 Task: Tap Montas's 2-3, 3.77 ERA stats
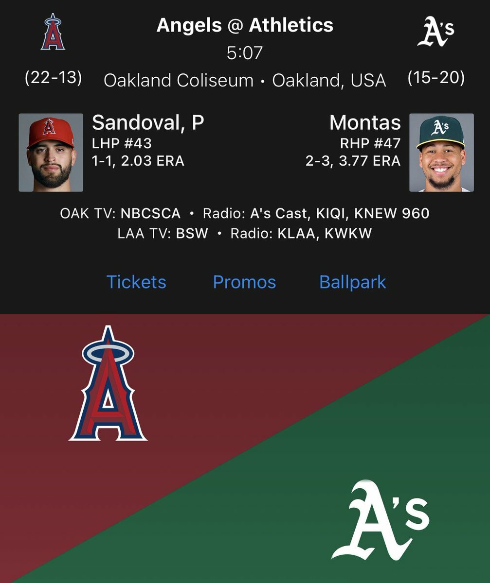(353, 161)
